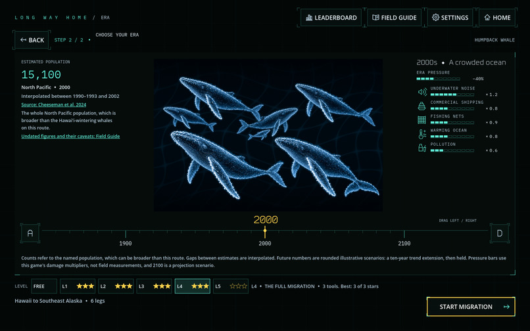Viewport: 530px width, 331px height.
Task: Select the FREE level
Action: 44,286
